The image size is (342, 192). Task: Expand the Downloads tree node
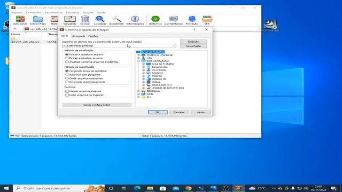coord(144,70)
